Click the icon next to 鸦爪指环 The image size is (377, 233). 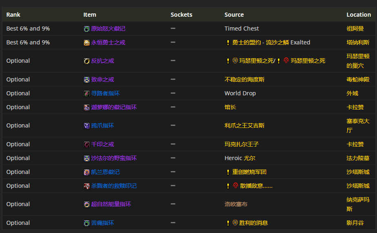[86, 126]
